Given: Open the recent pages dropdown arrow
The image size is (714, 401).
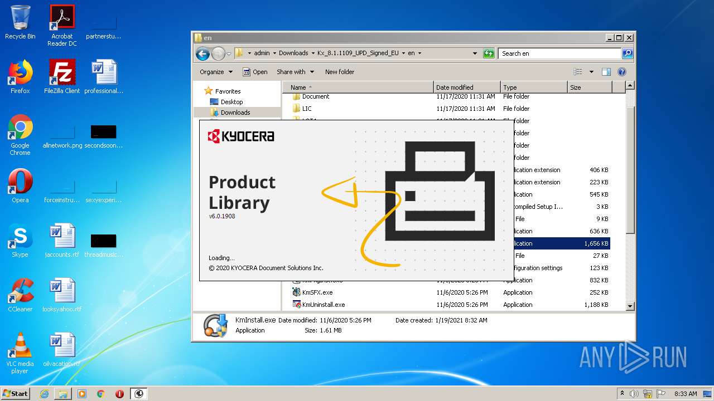Looking at the screenshot, I should pos(229,54).
